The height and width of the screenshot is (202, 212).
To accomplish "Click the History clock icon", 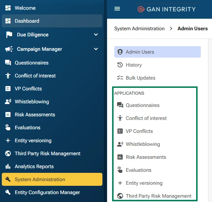I will [120, 65].
